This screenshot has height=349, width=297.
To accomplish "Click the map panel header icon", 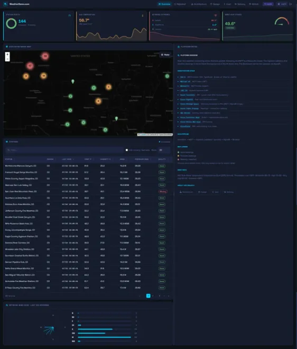I will tap(7, 47).
